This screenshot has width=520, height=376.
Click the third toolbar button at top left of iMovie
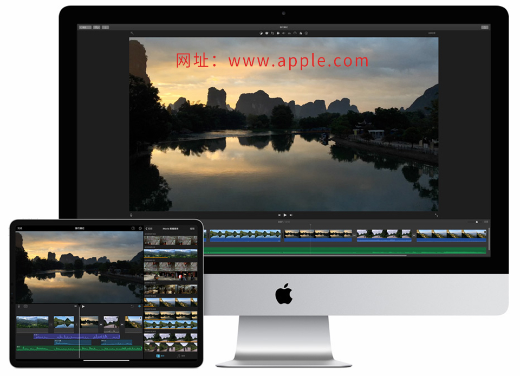pos(105,27)
